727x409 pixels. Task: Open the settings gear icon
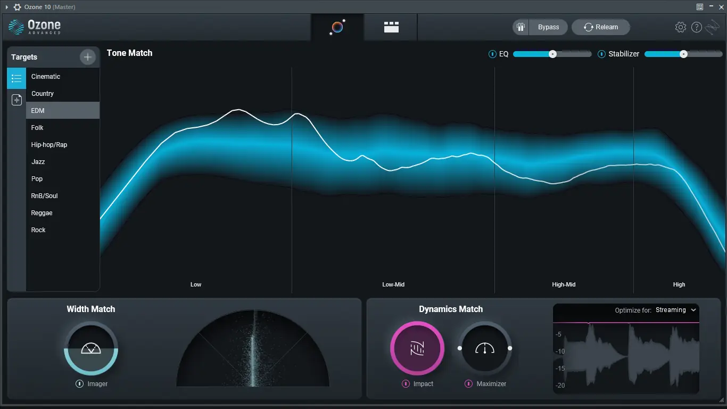click(x=680, y=27)
